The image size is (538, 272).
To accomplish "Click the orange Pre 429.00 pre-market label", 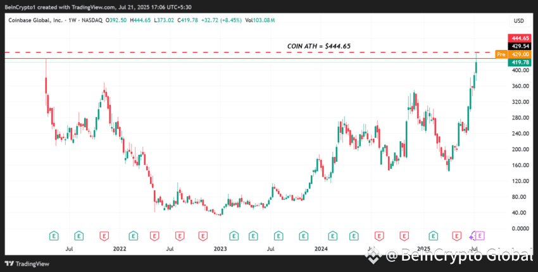I will [513, 54].
